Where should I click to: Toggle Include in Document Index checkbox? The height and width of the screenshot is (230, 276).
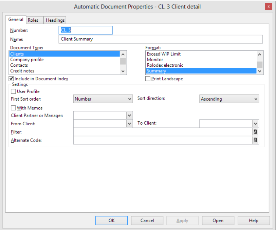pyautogui.click(x=11, y=79)
